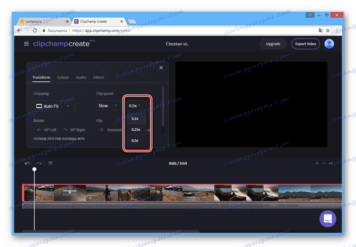Select 0.25x speed from the list
This screenshot has width=356, height=247.
click(136, 129)
